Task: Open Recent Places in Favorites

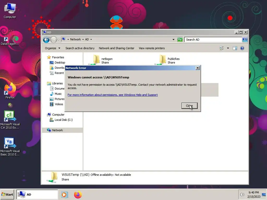Action: [x=57, y=73]
